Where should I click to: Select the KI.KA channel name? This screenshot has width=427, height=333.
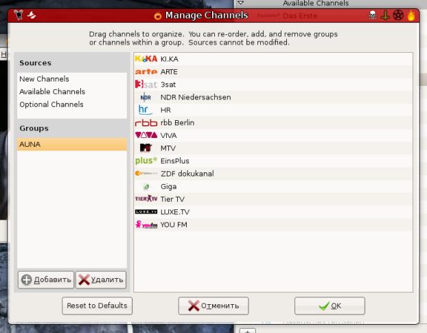click(x=170, y=59)
